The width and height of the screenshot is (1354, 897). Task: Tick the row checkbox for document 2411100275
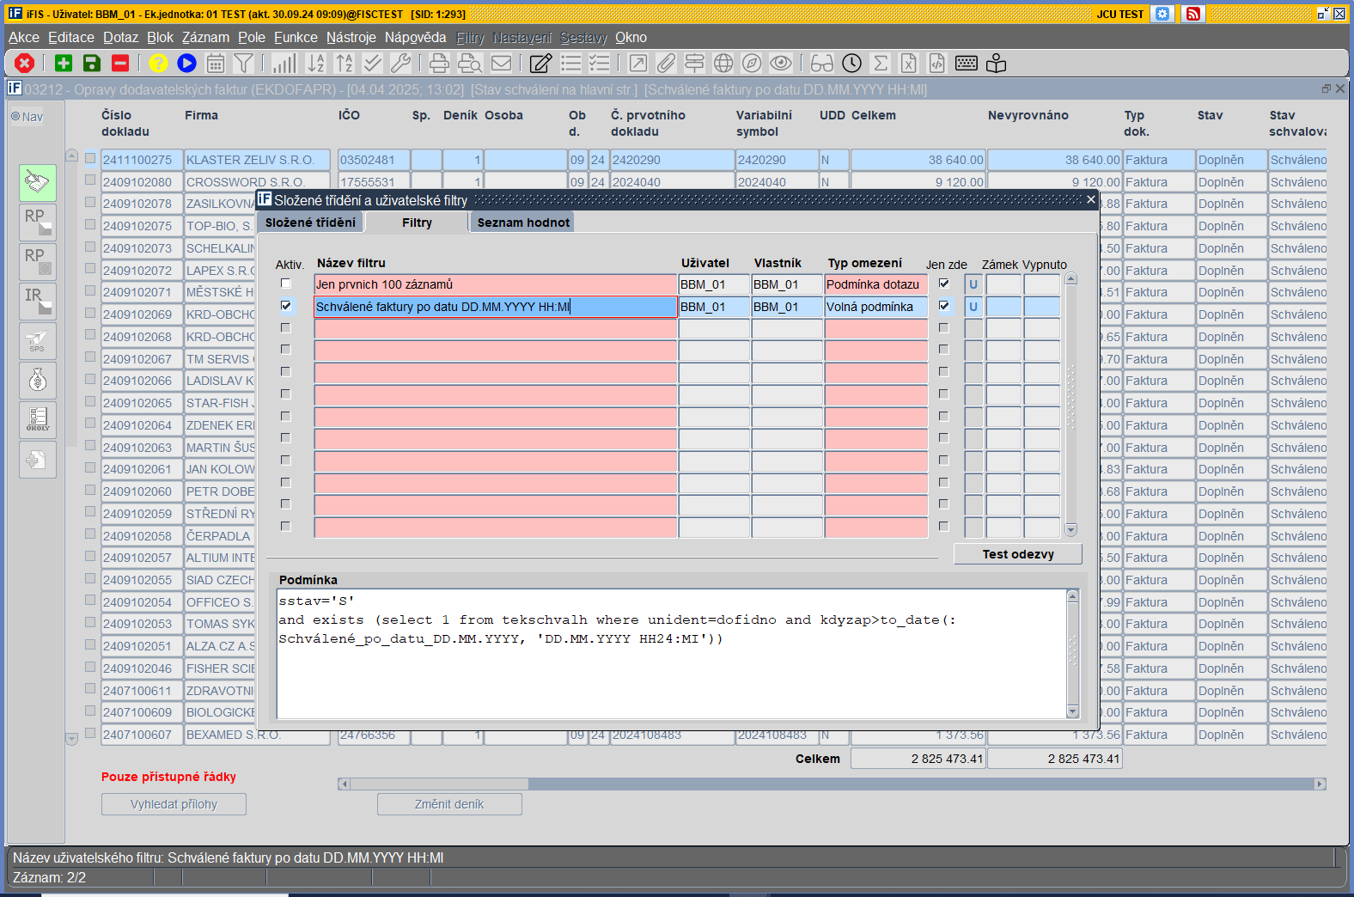[90, 158]
